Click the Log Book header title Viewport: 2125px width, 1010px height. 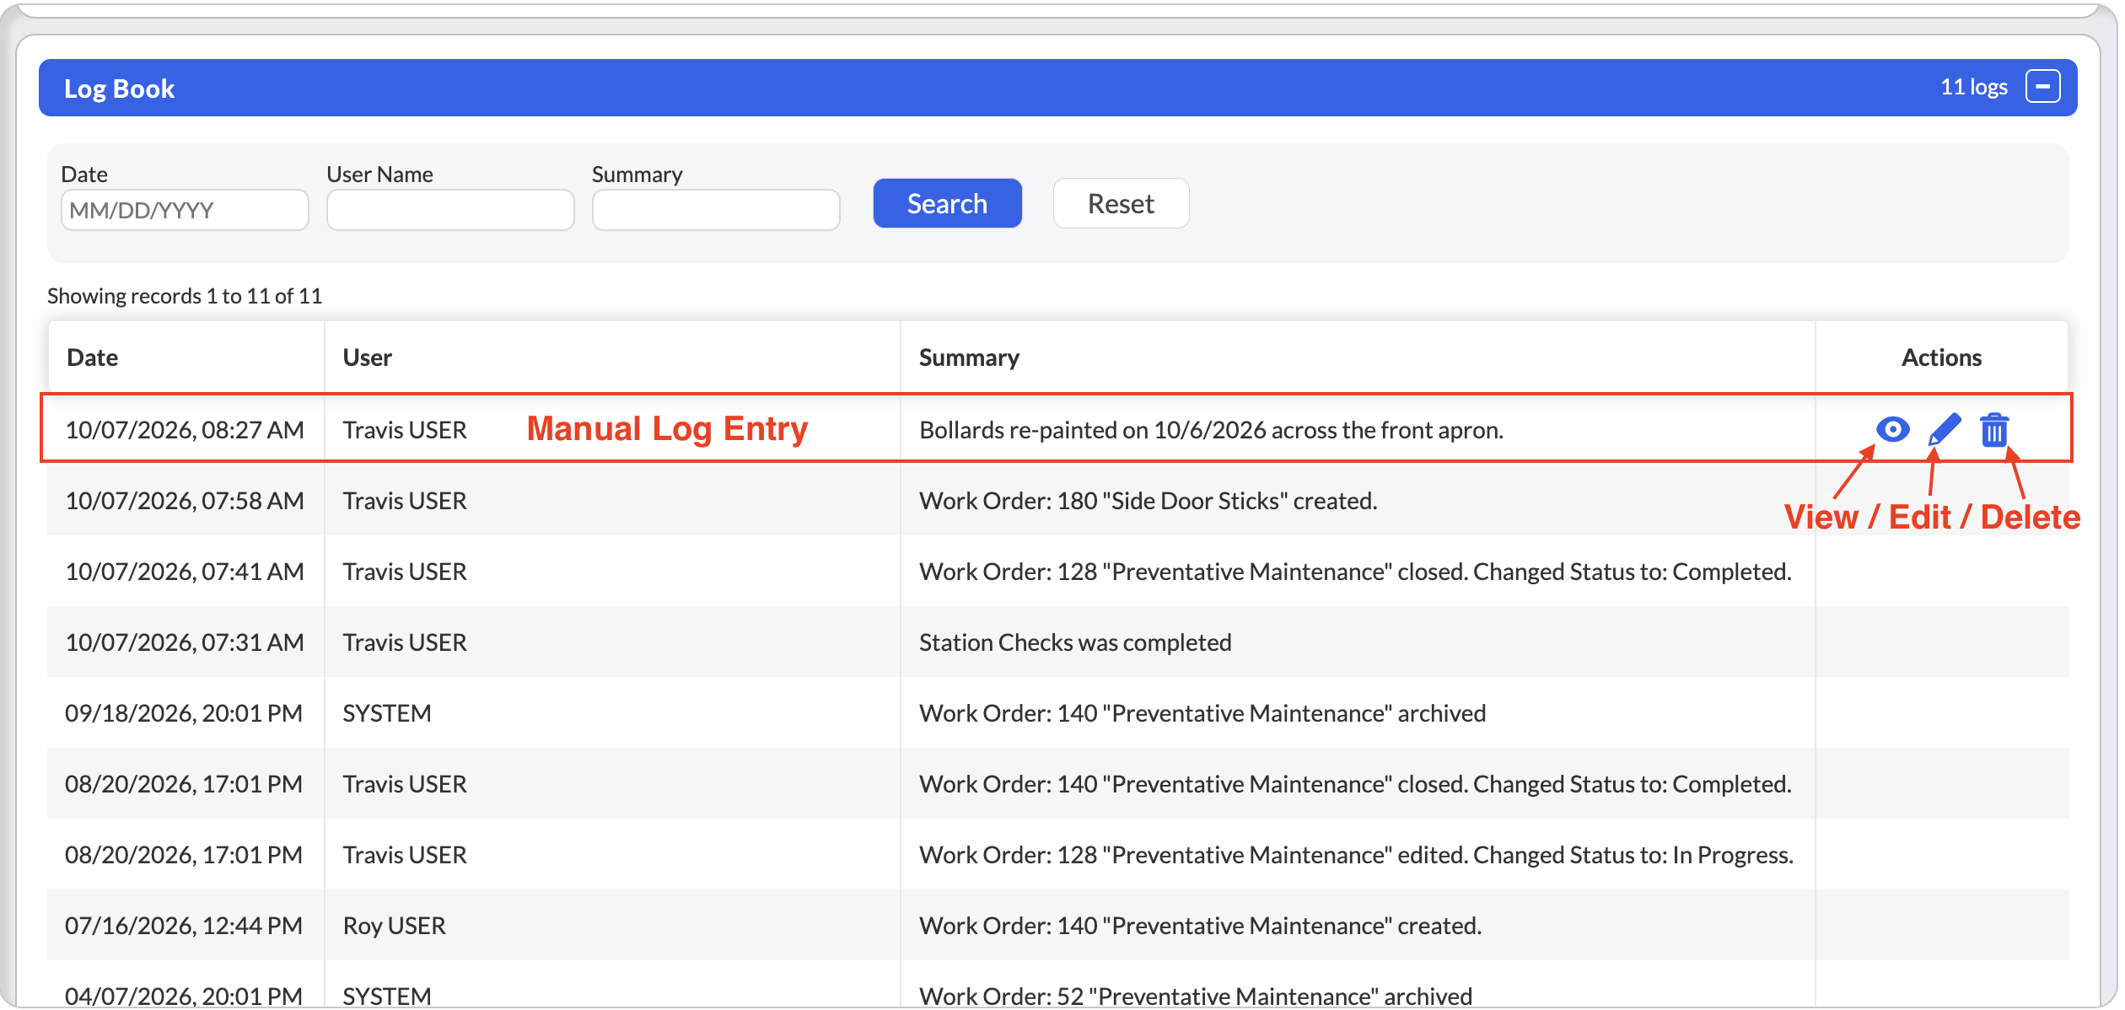point(119,88)
